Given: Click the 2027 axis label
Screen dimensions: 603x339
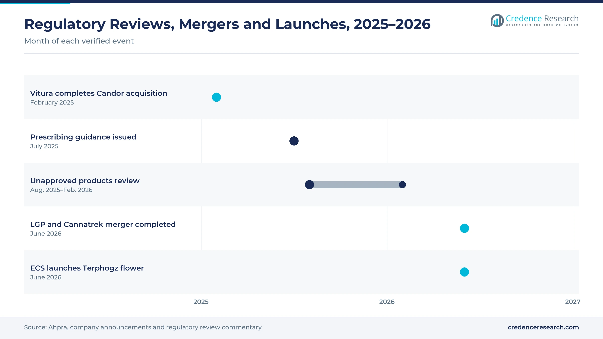Looking at the screenshot, I should point(573,302).
